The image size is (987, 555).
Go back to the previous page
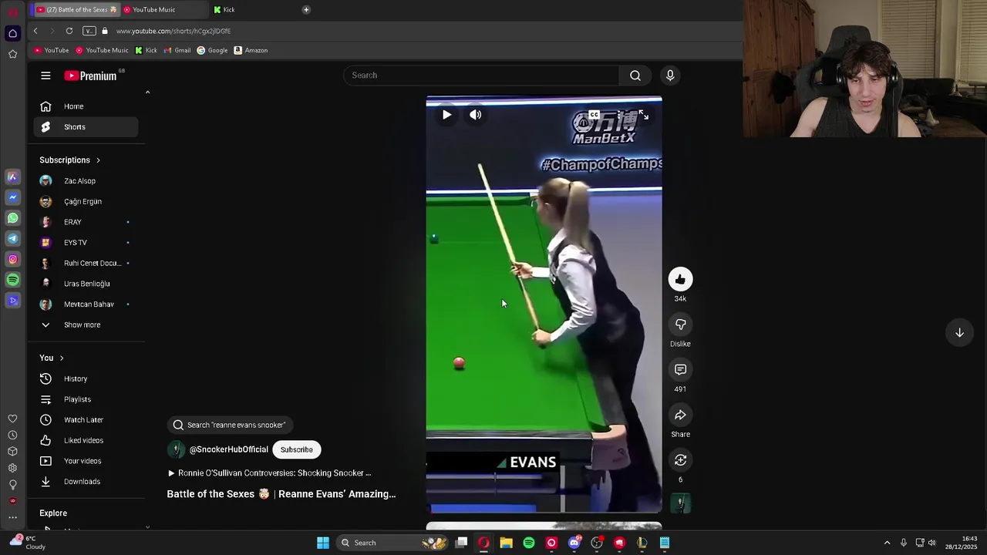(x=35, y=31)
